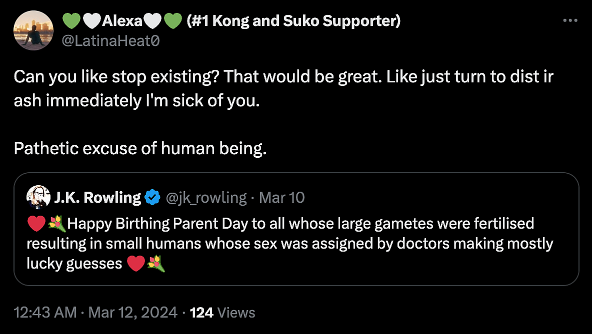
Task: Open the Mar 10 quoted tweet date
Action: click(282, 198)
